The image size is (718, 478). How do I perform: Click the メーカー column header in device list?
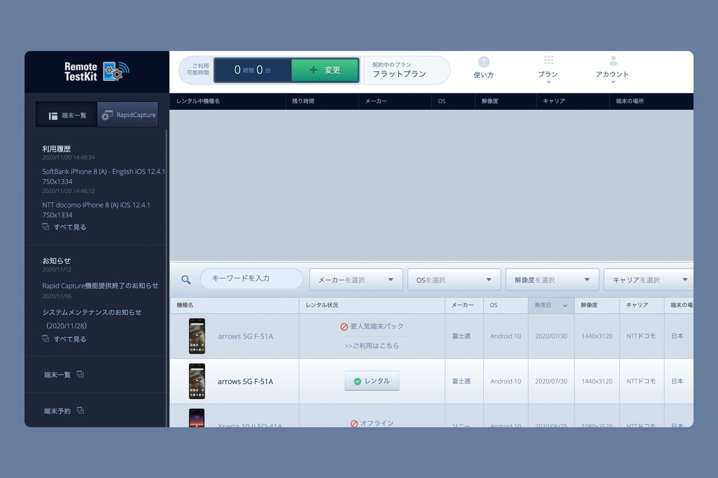coord(464,305)
